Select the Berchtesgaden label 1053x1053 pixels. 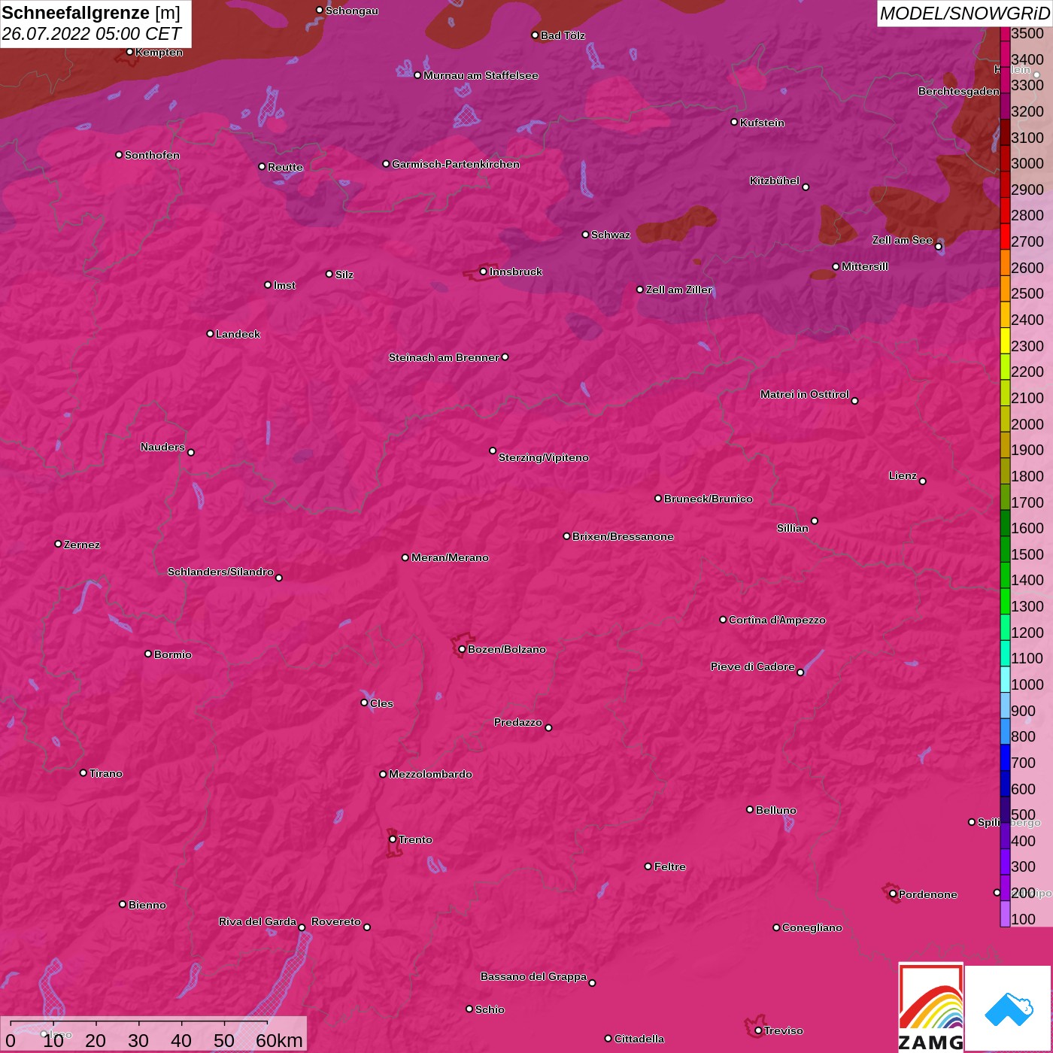(x=958, y=91)
